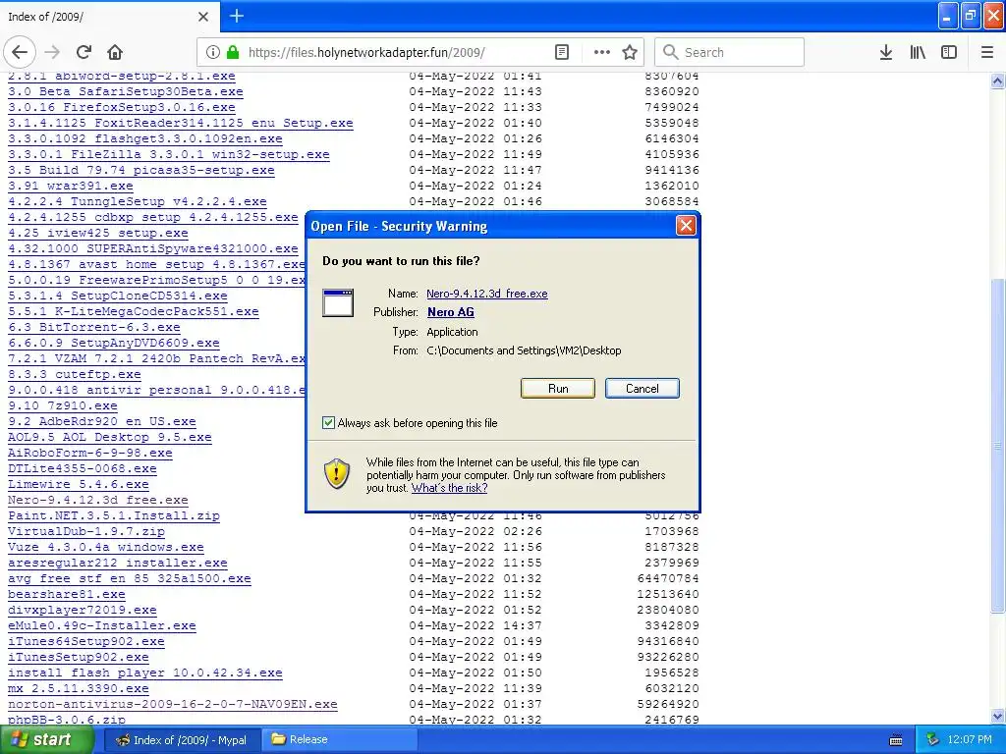Open install_flash_player_10.0.42.34.exe link

point(145,673)
